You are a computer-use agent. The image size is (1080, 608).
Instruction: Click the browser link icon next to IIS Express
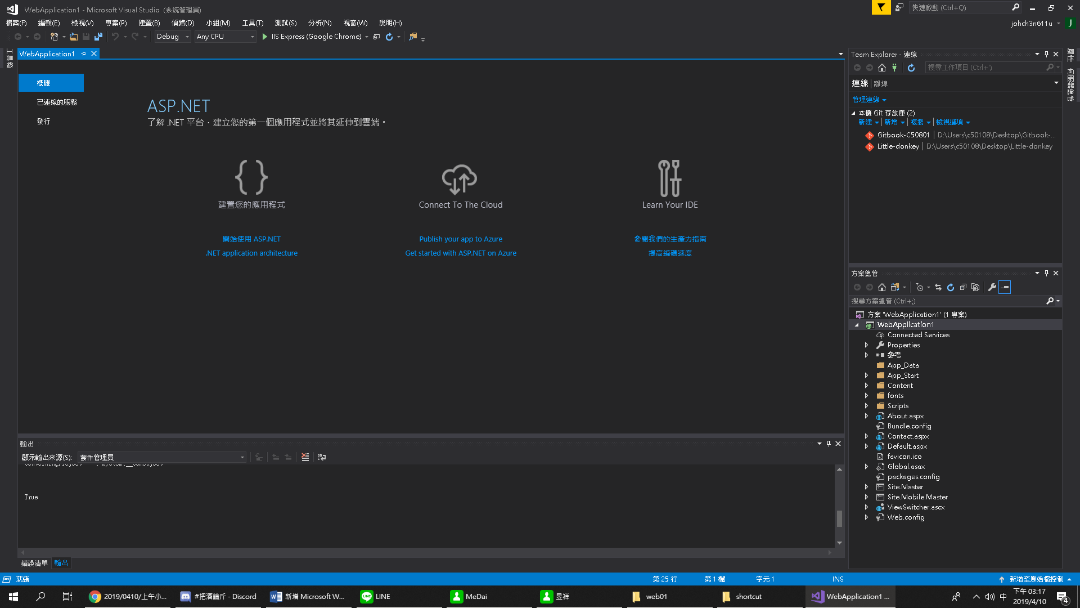[x=376, y=37]
